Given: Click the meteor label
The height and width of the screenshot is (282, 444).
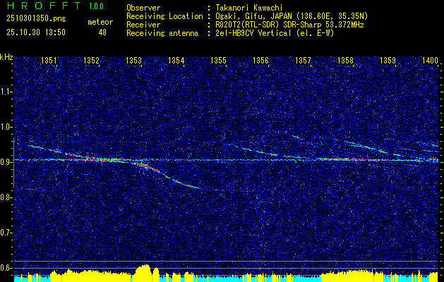Looking at the screenshot, I should [100, 22].
